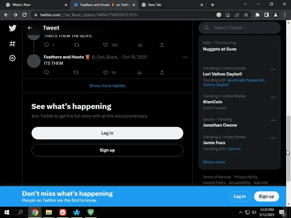The height and width of the screenshot is (218, 291).
Task: Open the Extensions puzzle icon
Action: coord(257,15)
